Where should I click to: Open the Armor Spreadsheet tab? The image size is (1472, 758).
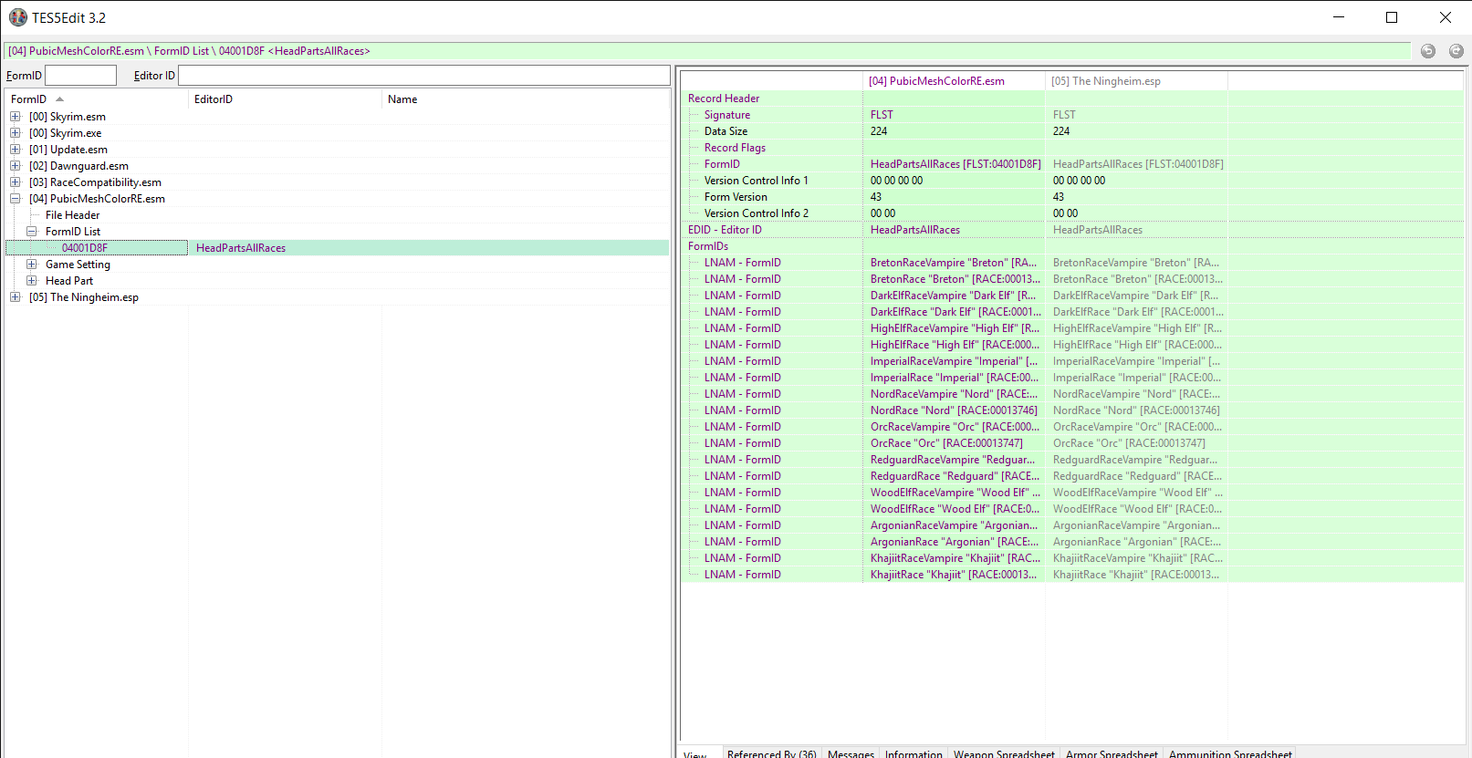click(1112, 753)
